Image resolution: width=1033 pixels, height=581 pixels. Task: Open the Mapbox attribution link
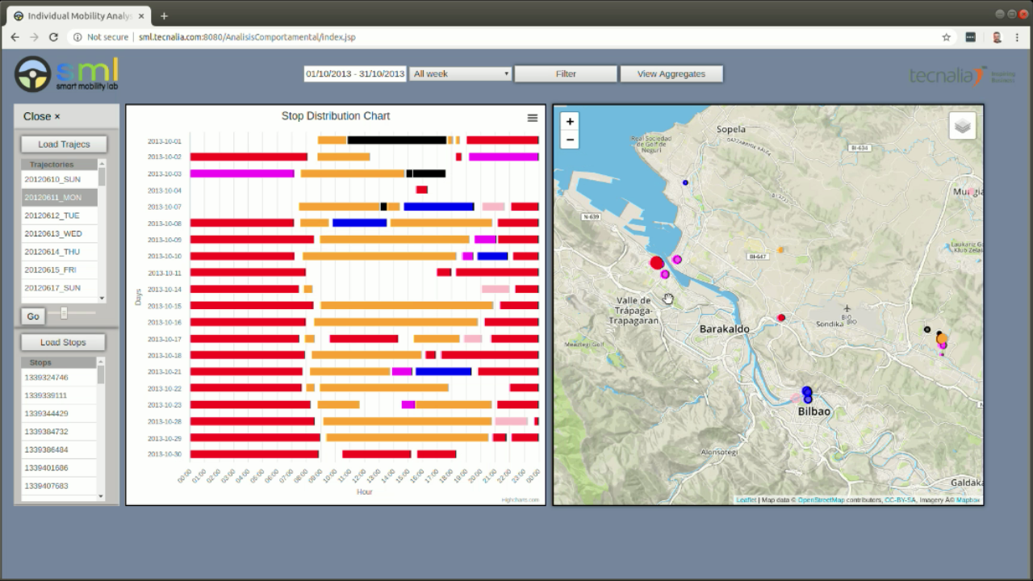[x=968, y=500]
